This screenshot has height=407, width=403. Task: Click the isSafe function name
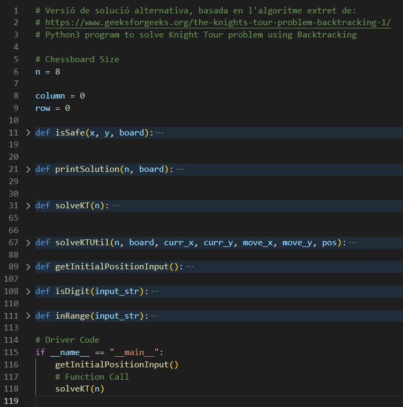(70, 133)
